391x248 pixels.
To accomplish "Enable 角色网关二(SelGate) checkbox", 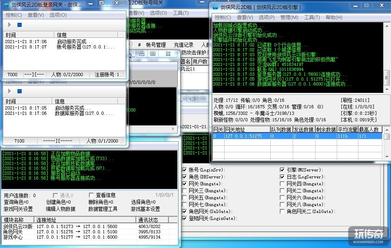I will tap(282, 211).
